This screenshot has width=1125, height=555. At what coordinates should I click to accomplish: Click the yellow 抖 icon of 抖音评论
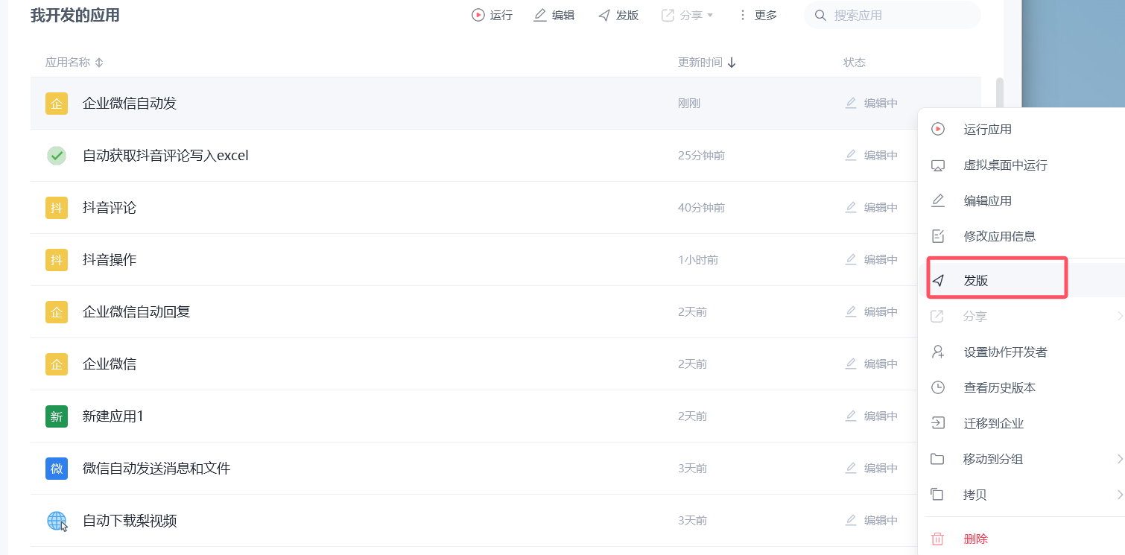click(x=57, y=208)
